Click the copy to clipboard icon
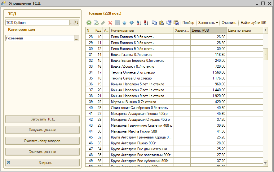 pos(154,23)
